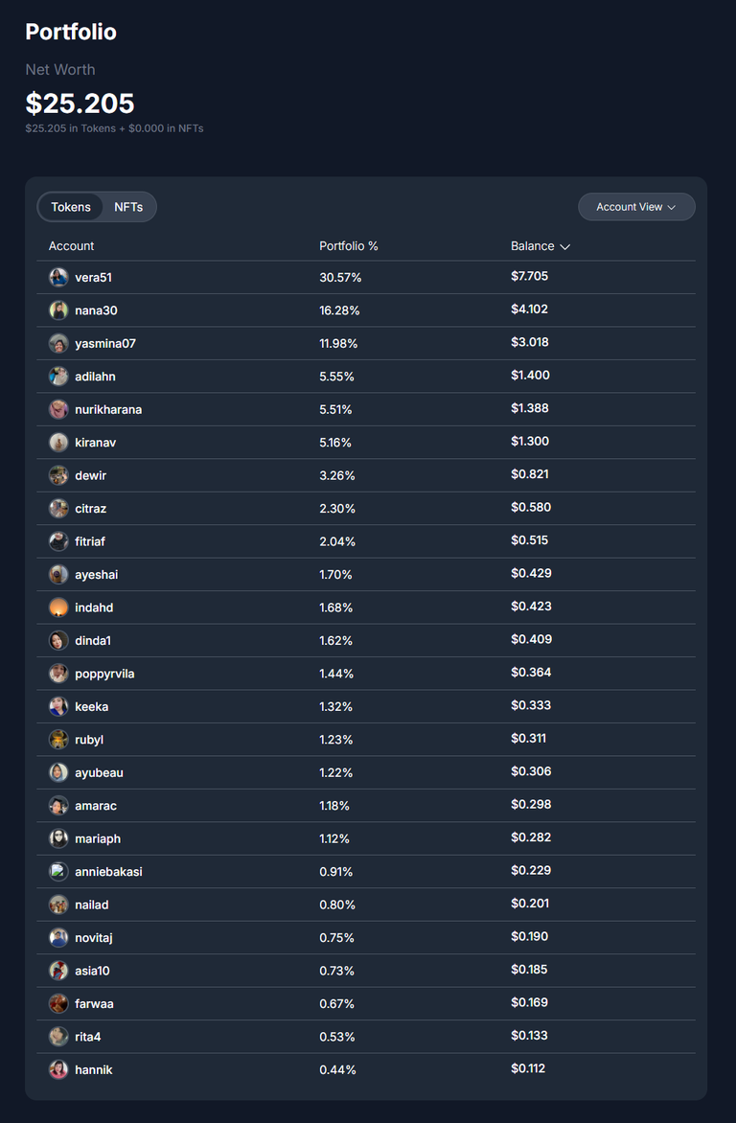Switch to the Tokens toggle
Viewport: 736px width, 1123px height.
point(71,207)
